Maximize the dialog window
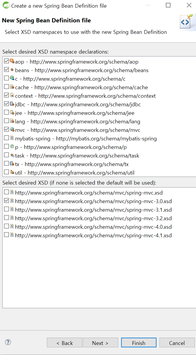 tap(168, 5)
